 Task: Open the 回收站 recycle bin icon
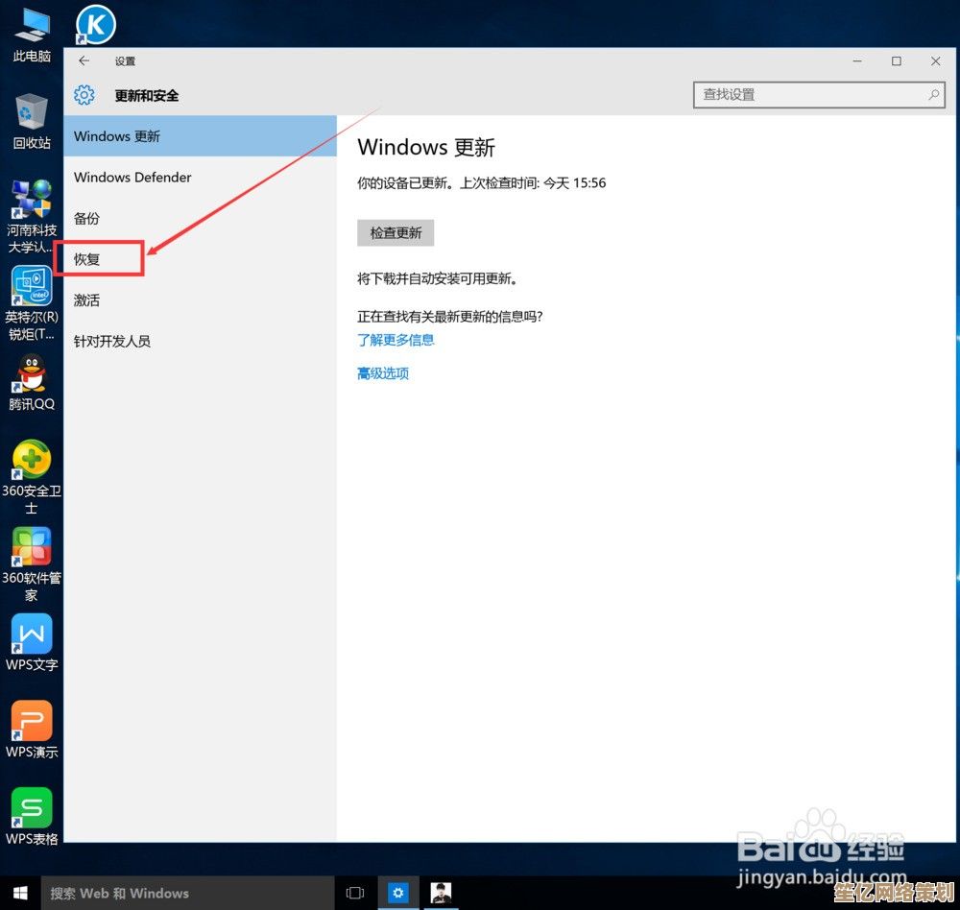click(x=32, y=121)
